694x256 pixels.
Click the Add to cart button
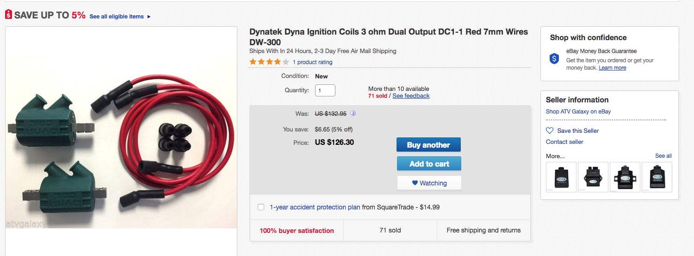(x=429, y=164)
